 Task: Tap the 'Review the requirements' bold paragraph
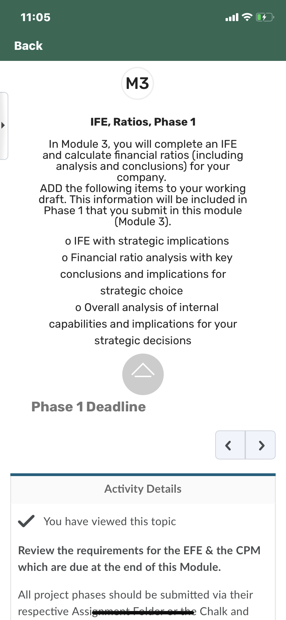(x=139, y=558)
